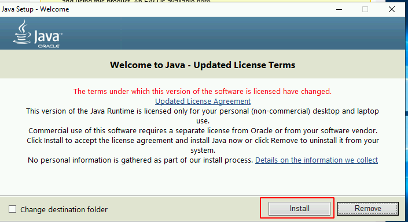Image resolution: width=408 pixels, height=222 pixels.
Task: Click the Java Oracle logo
Action: pyautogui.click(x=38, y=34)
